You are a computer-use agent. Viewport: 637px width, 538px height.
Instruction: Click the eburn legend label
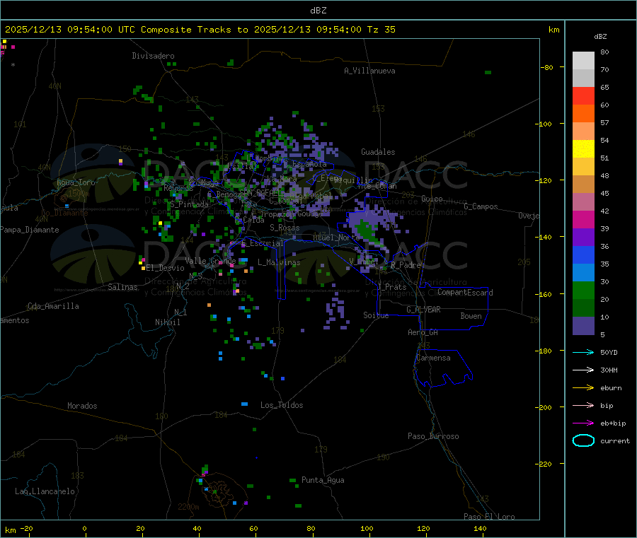tap(611, 388)
